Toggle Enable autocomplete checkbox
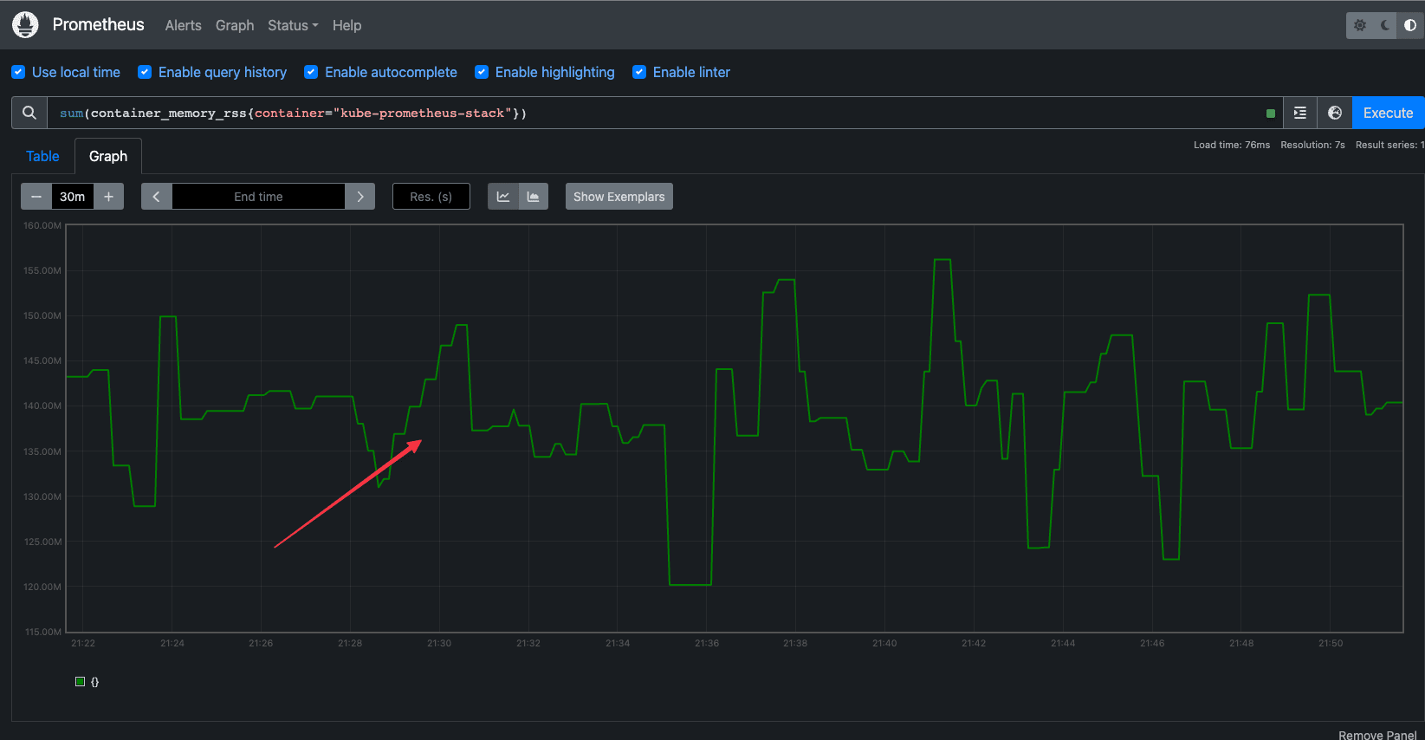This screenshot has height=740, width=1425. click(311, 72)
